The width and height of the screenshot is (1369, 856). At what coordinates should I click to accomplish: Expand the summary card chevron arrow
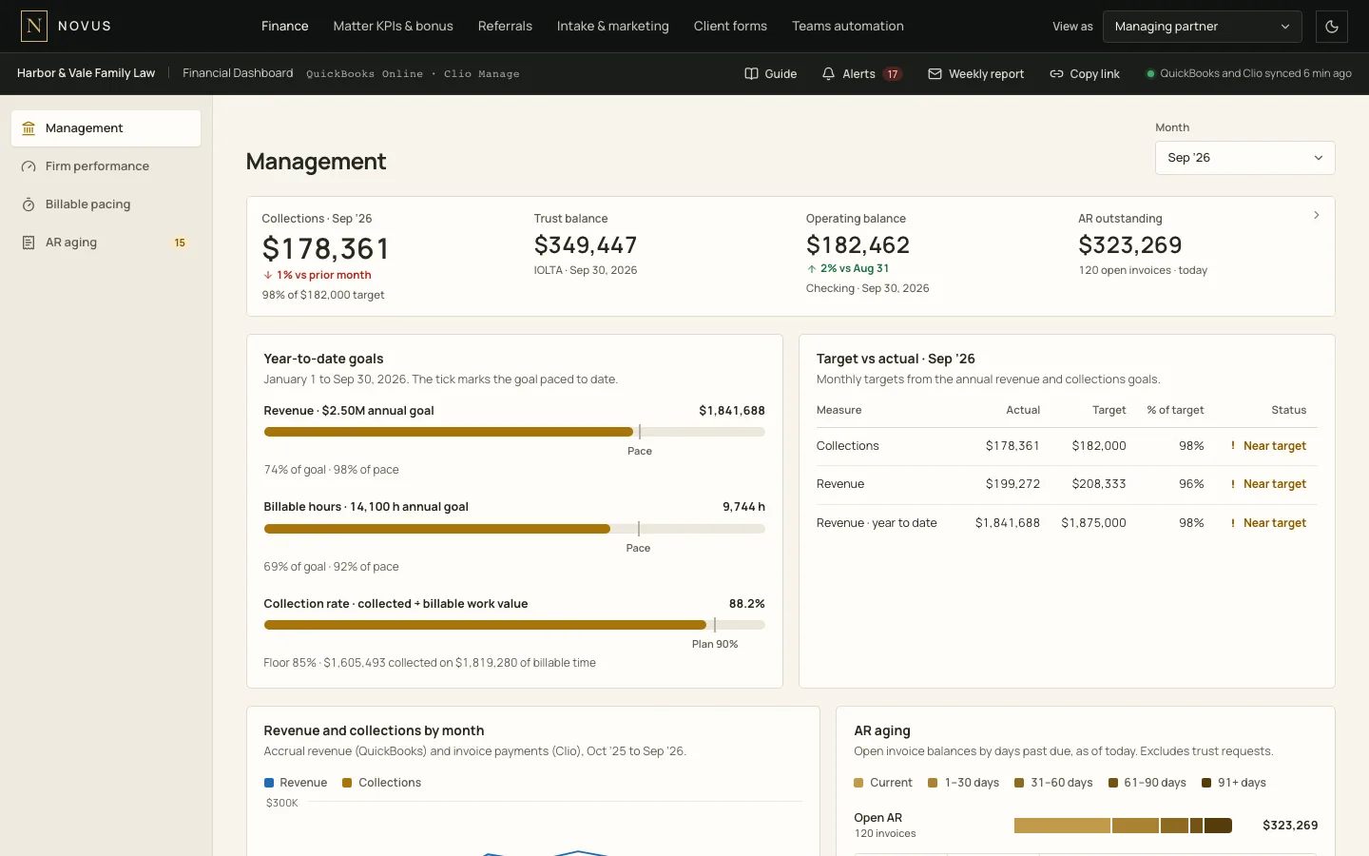click(1316, 215)
